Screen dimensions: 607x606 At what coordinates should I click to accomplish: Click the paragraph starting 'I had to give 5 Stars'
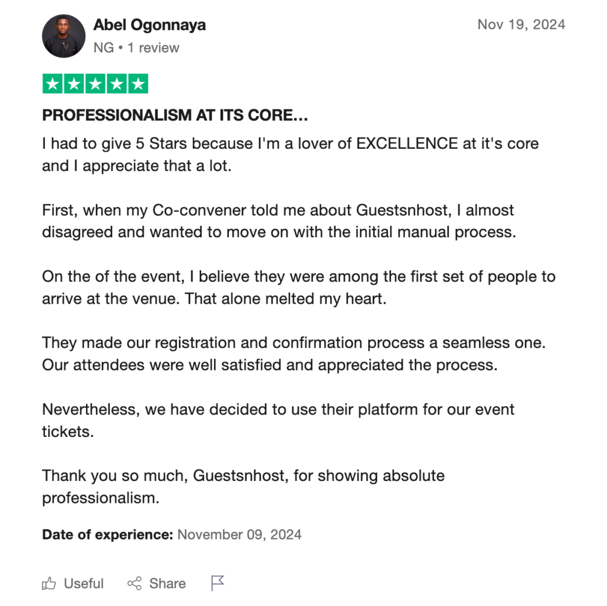(x=290, y=155)
